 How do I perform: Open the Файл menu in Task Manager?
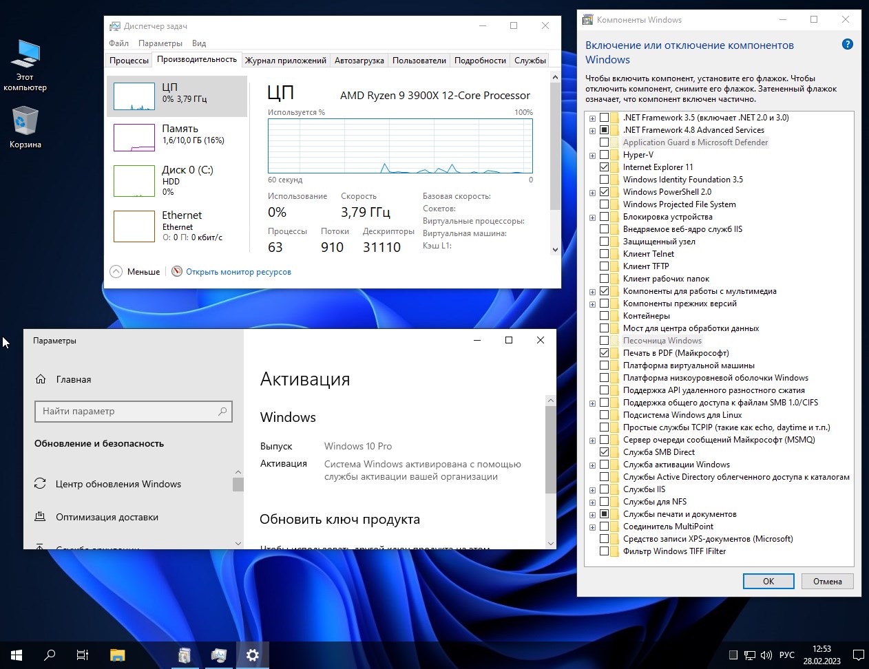tap(117, 43)
